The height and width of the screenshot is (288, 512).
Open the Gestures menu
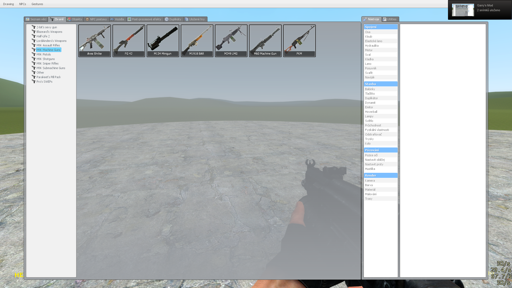[x=37, y=4]
